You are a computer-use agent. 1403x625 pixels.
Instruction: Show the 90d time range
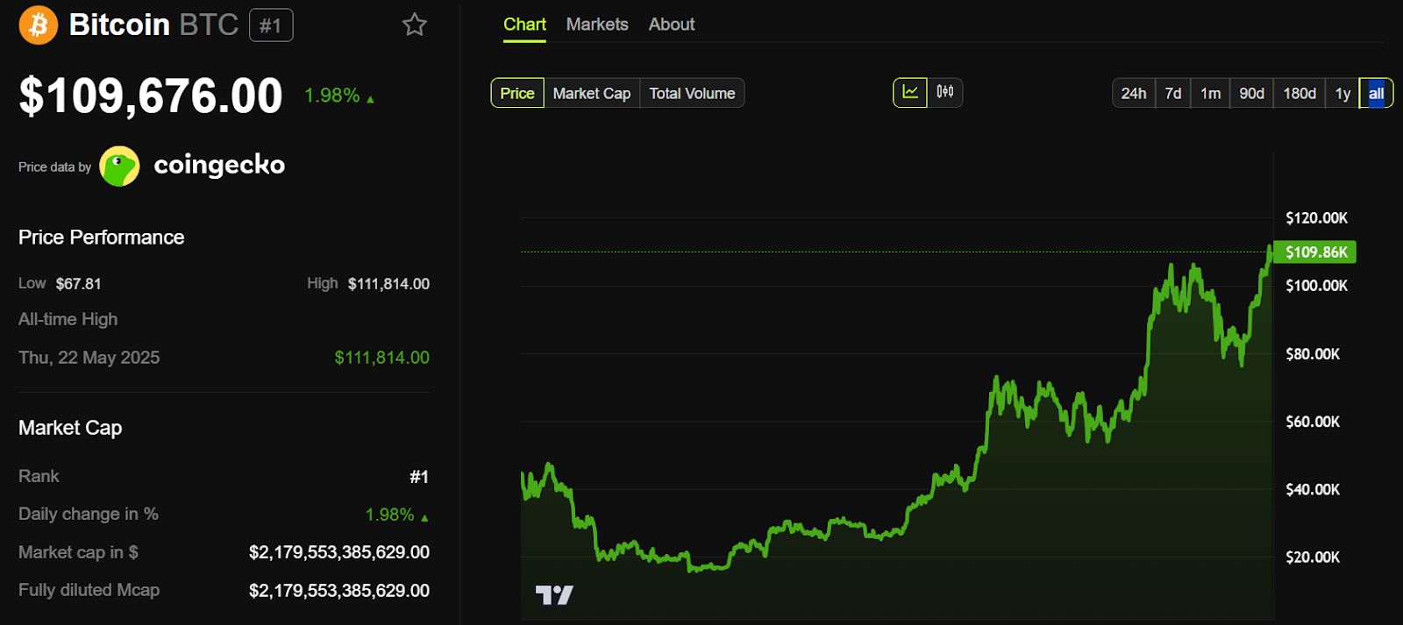click(1251, 93)
